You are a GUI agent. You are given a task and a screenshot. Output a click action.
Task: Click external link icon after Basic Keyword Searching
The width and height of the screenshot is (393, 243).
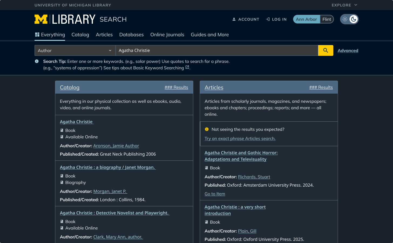(x=187, y=67)
